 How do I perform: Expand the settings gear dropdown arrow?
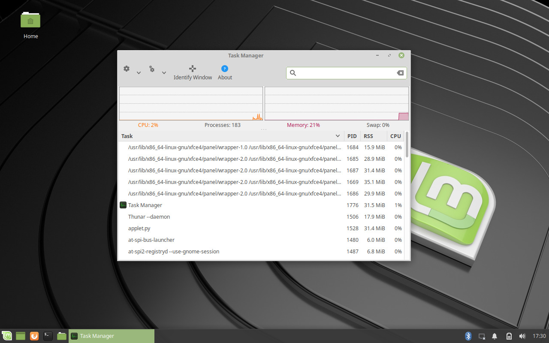pos(138,72)
